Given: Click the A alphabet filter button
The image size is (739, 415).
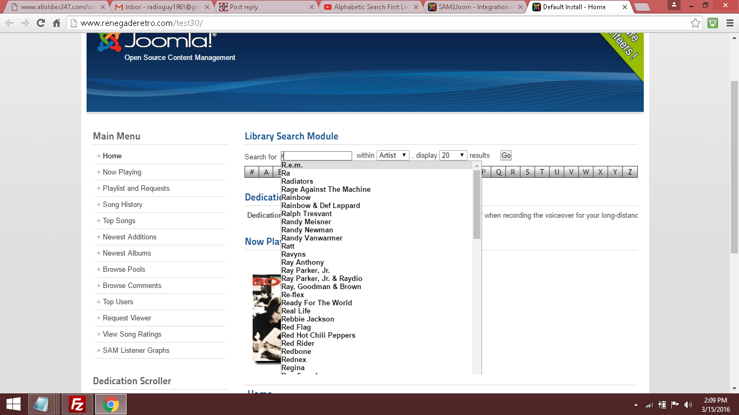Looking at the screenshot, I should tap(266, 172).
